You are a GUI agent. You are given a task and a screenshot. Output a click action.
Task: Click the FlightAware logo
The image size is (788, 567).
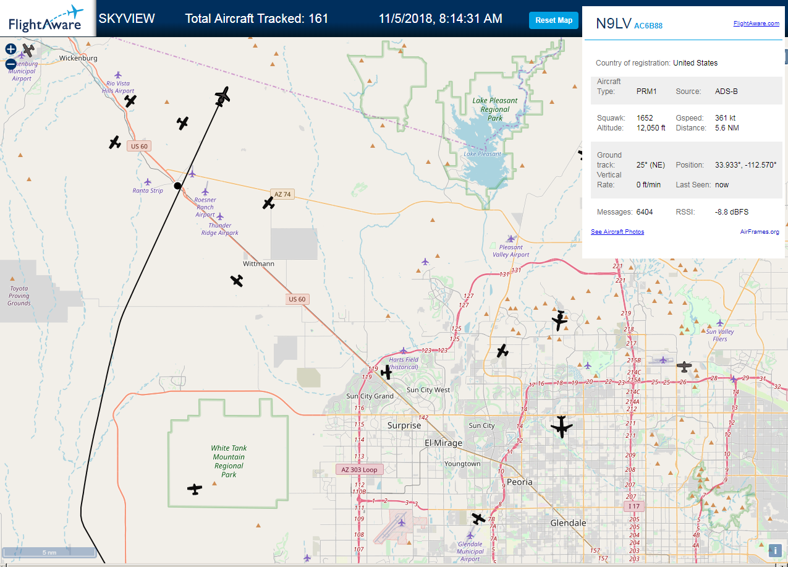[46, 18]
